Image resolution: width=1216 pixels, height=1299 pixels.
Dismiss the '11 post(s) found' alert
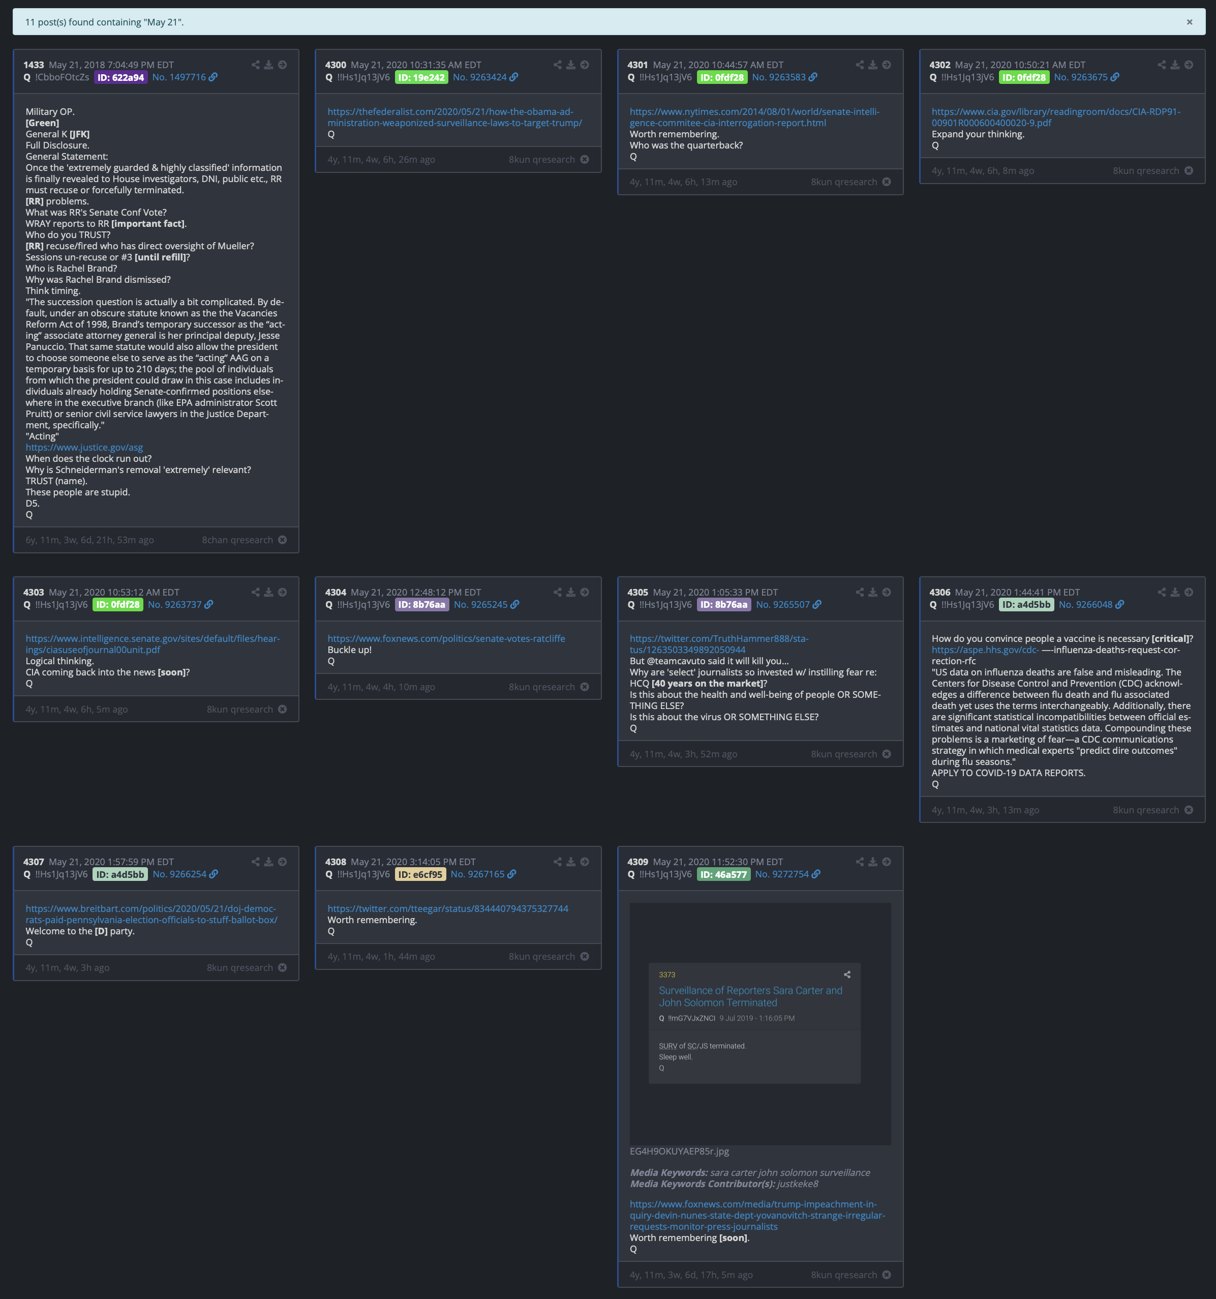(x=1189, y=22)
